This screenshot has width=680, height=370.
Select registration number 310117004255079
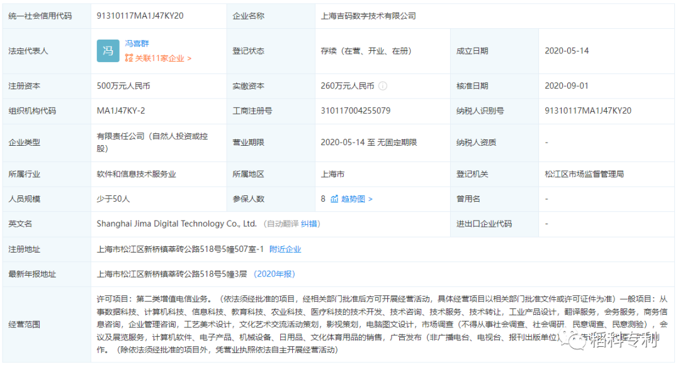click(x=356, y=111)
